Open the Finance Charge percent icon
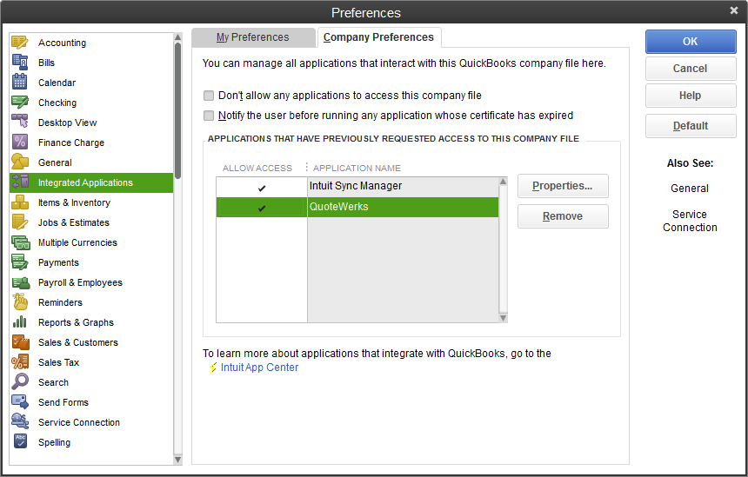Image resolution: width=748 pixels, height=477 pixels. click(20, 142)
